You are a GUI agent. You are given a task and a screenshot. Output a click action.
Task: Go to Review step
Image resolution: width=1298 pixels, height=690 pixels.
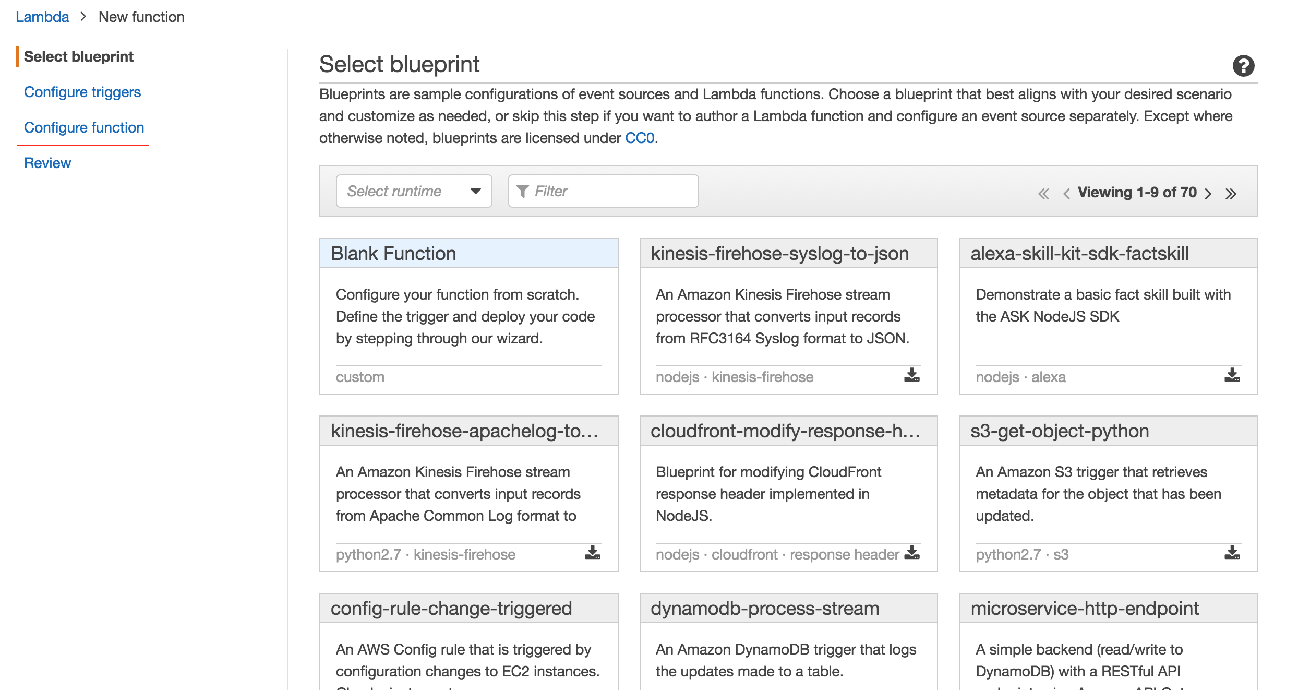[x=47, y=163]
